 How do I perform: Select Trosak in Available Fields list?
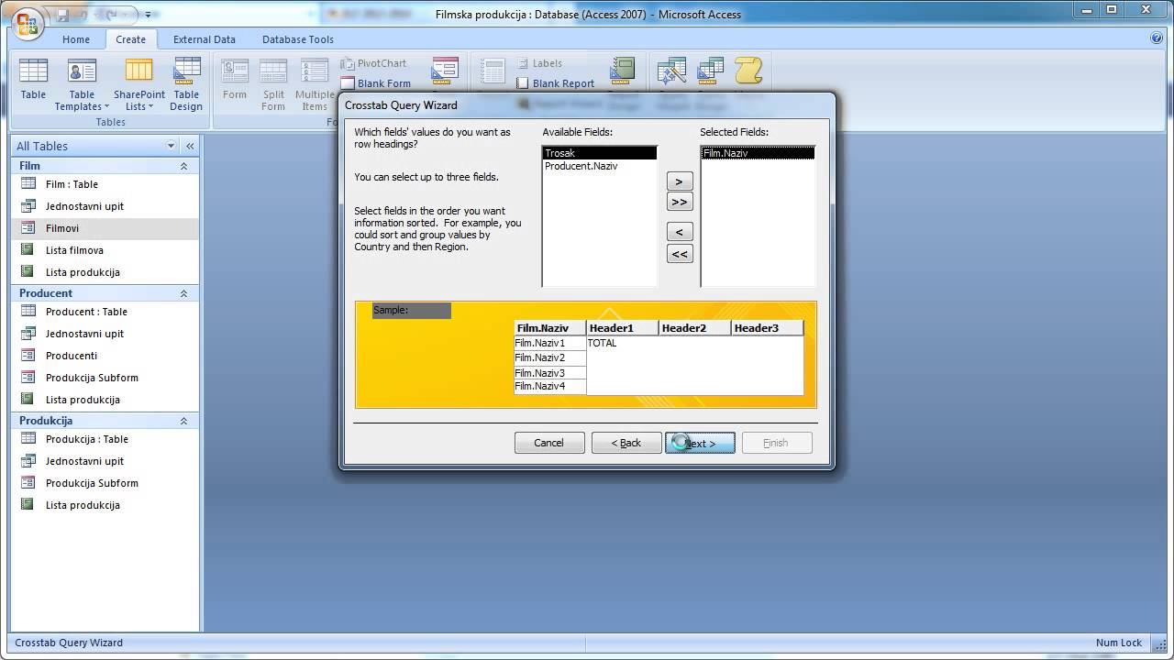[x=600, y=153]
